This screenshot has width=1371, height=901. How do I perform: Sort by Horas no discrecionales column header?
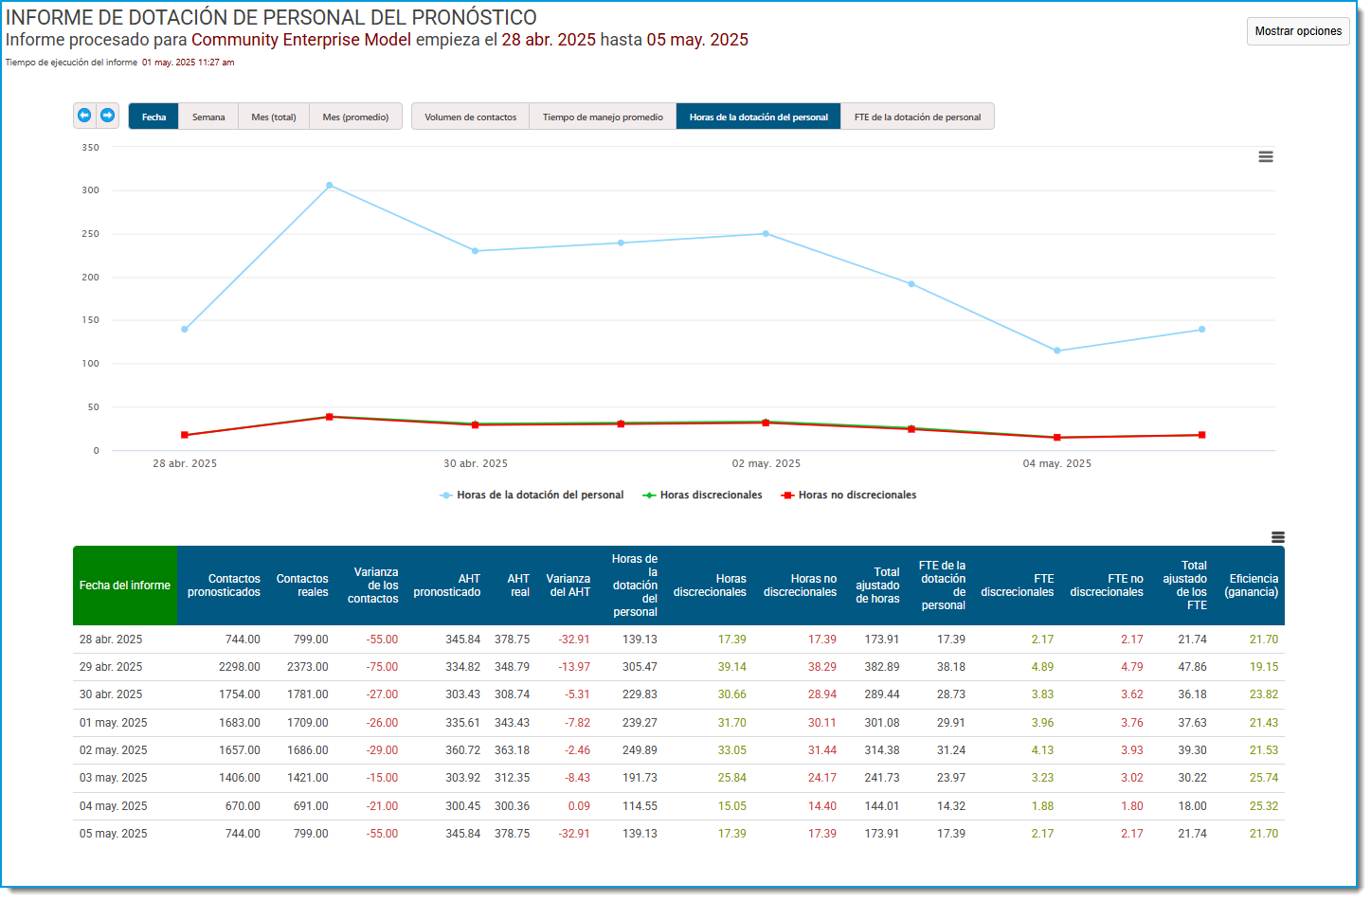(800, 586)
